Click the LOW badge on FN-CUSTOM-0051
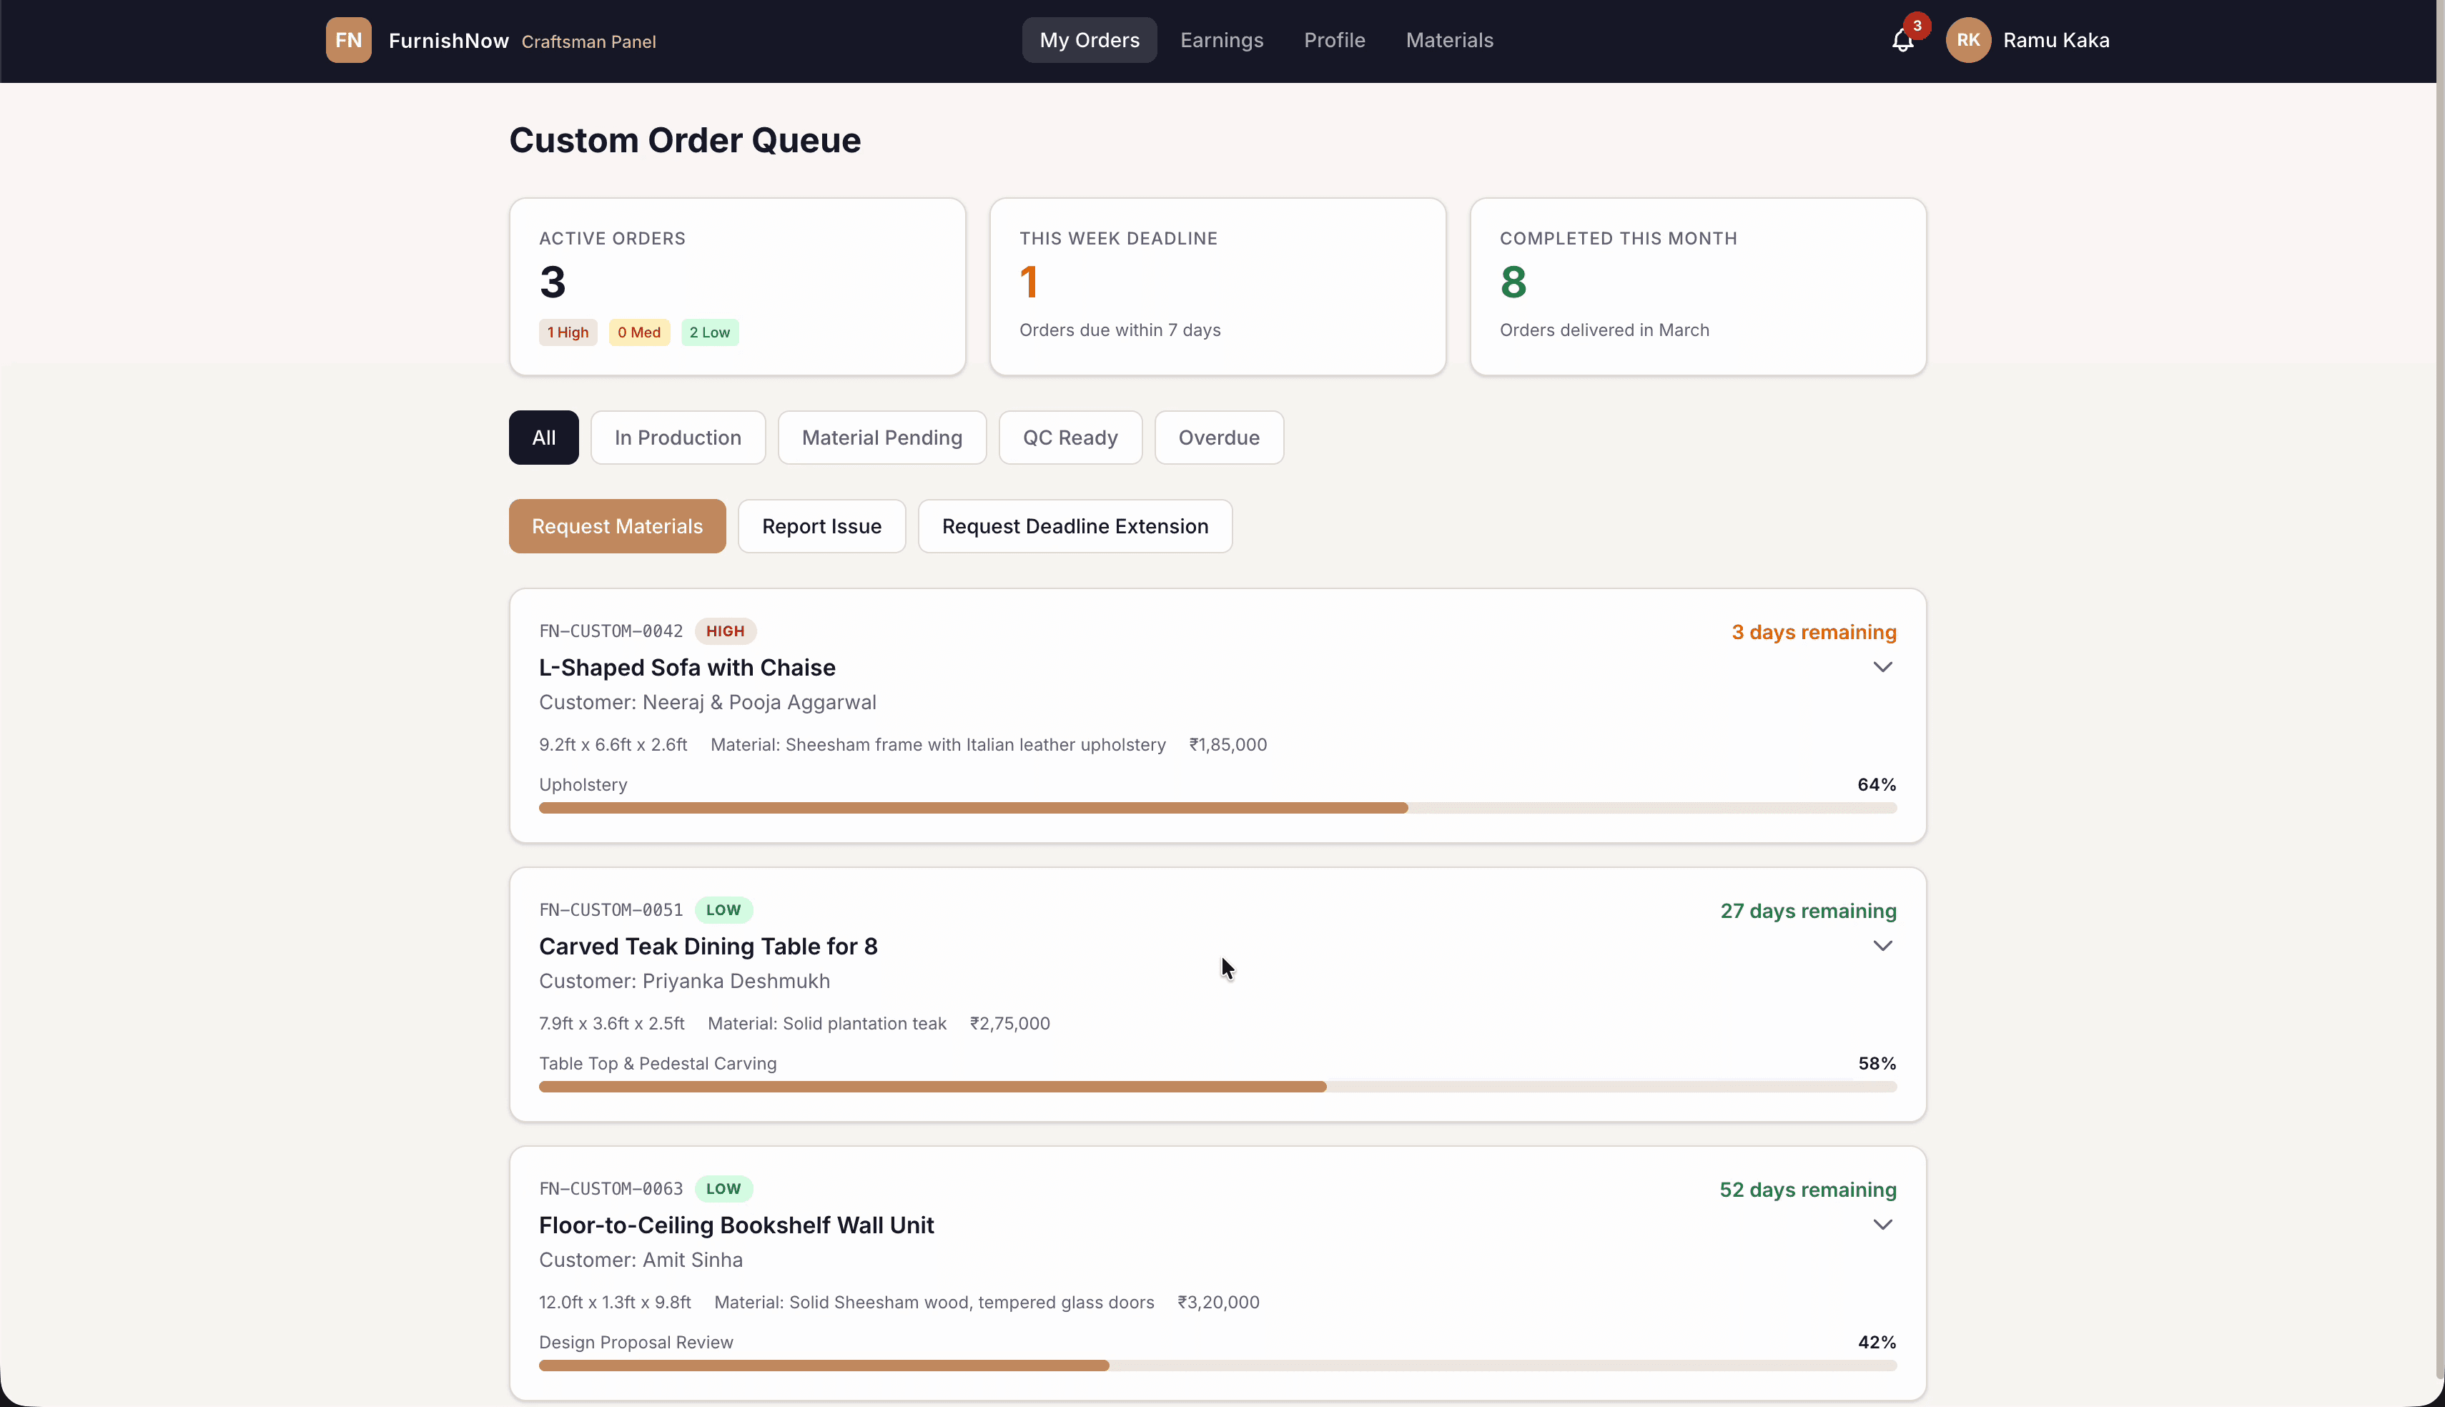 (723, 909)
